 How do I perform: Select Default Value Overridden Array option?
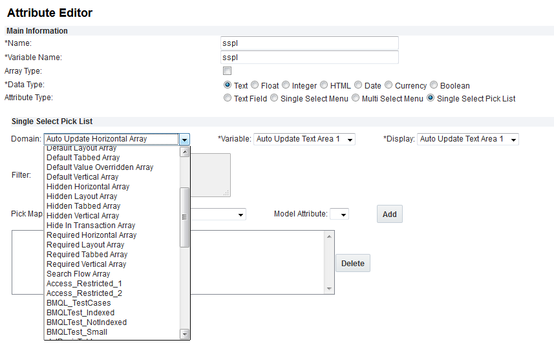pos(112,167)
